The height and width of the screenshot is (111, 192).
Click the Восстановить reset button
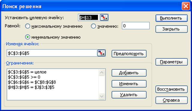pos(171,89)
